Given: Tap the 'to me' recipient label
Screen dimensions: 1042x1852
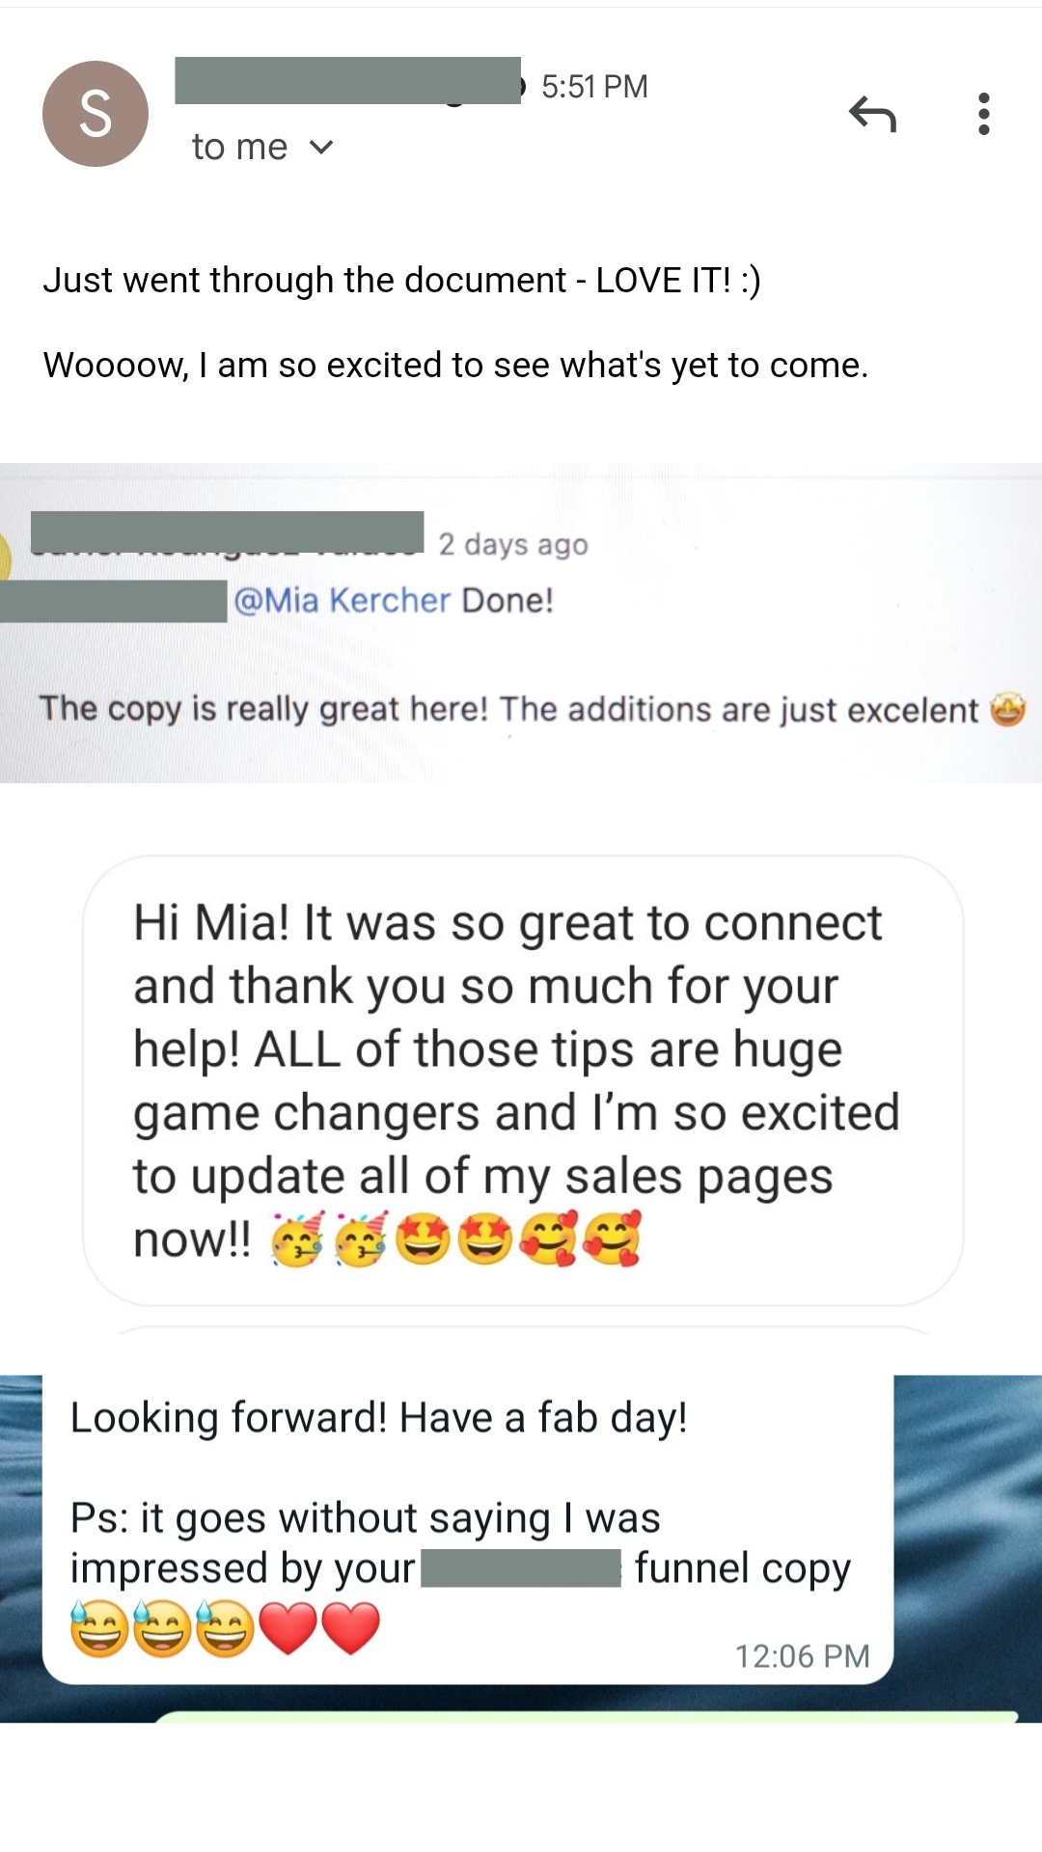Looking at the screenshot, I should (239, 147).
